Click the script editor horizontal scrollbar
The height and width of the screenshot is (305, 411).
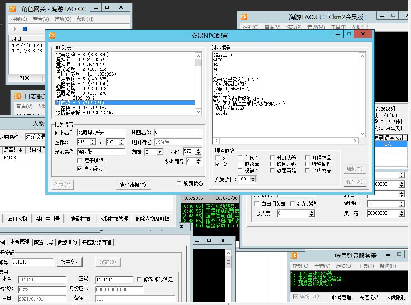285,141
